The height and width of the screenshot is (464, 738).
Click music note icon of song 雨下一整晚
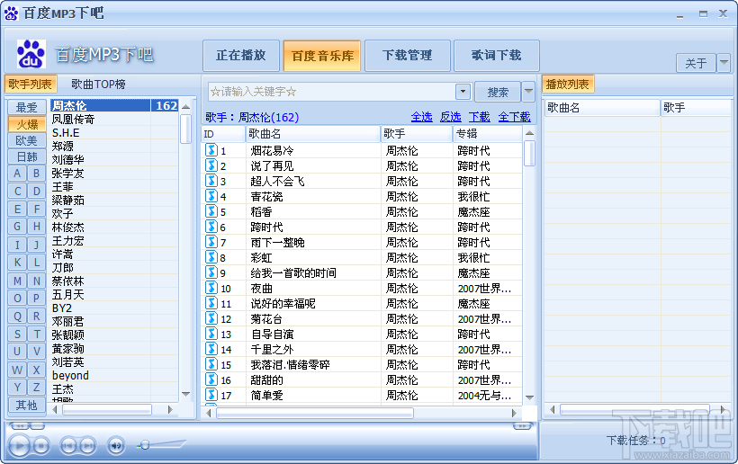pyautogui.click(x=211, y=242)
